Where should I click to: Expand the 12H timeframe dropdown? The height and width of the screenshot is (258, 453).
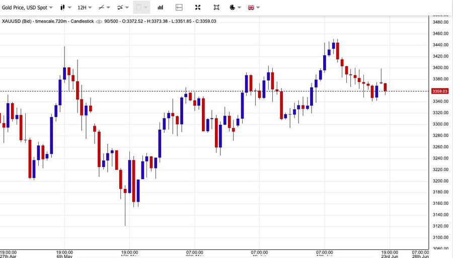(84, 8)
